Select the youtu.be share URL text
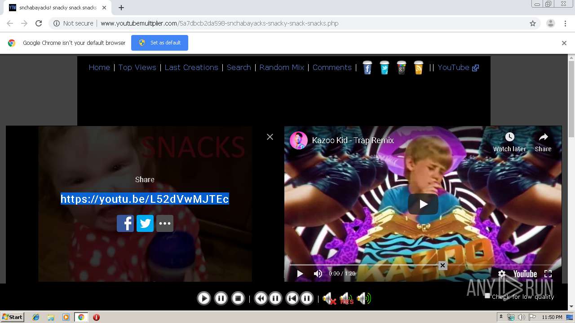The width and height of the screenshot is (575, 323). [x=145, y=199]
